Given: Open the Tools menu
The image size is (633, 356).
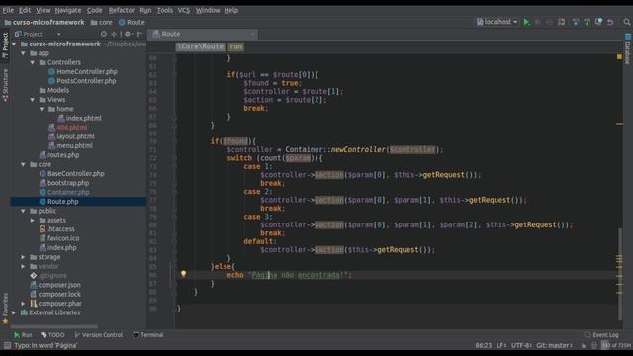Looking at the screenshot, I should click(x=164, y=10).
